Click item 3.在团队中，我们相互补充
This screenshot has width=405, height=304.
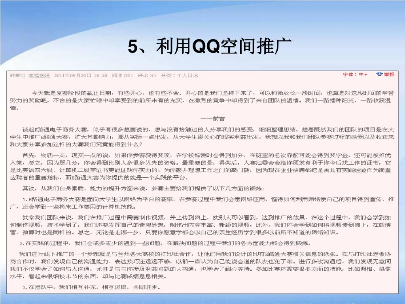click(x=91, y=287)
